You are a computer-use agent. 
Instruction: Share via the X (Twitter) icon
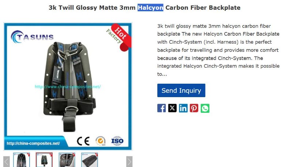point(172,108)
